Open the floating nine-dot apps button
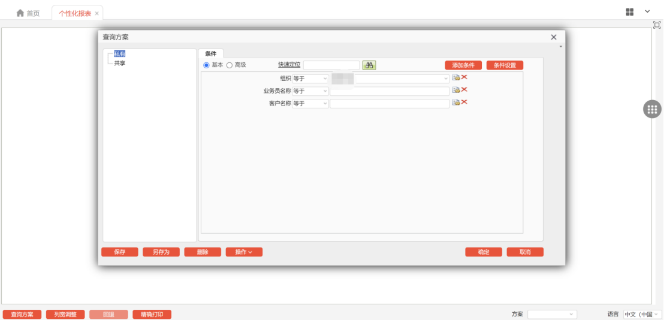The image size is (664, 320). 652,110
